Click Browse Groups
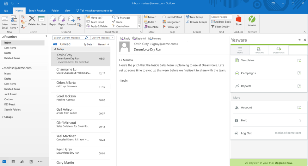This screenshot has width=308, height=166. [x=197, y=22]
